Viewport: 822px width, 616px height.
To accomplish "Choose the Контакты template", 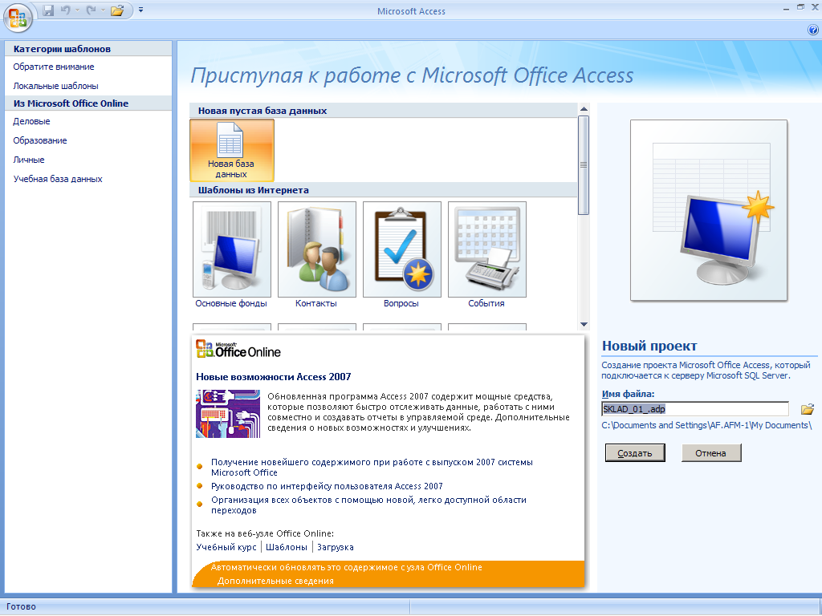I will 316,255.
